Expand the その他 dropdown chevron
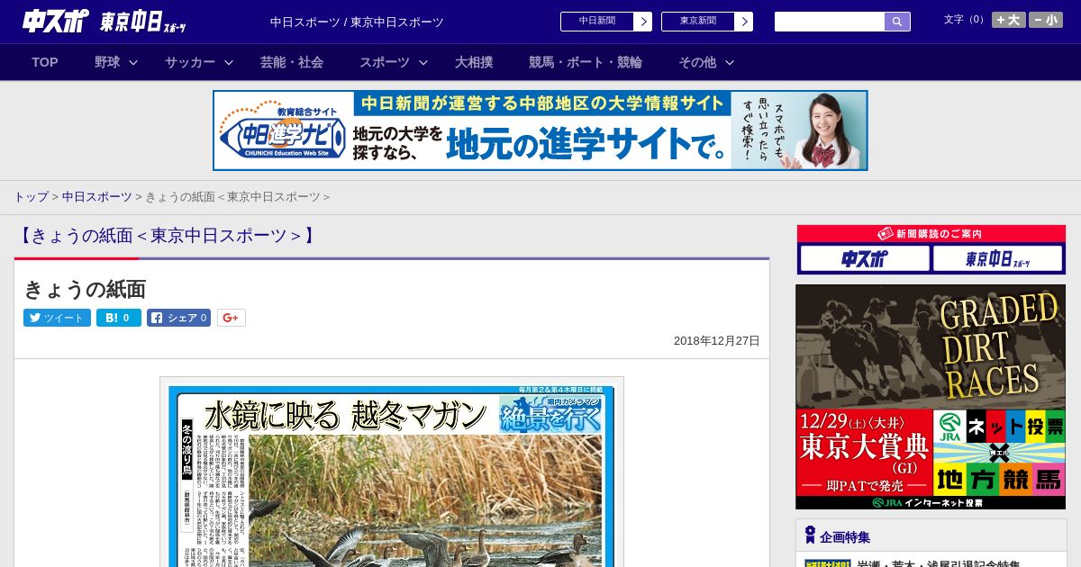The height and width of the screenshot is (567, 1081). click(x=730, y=62)
